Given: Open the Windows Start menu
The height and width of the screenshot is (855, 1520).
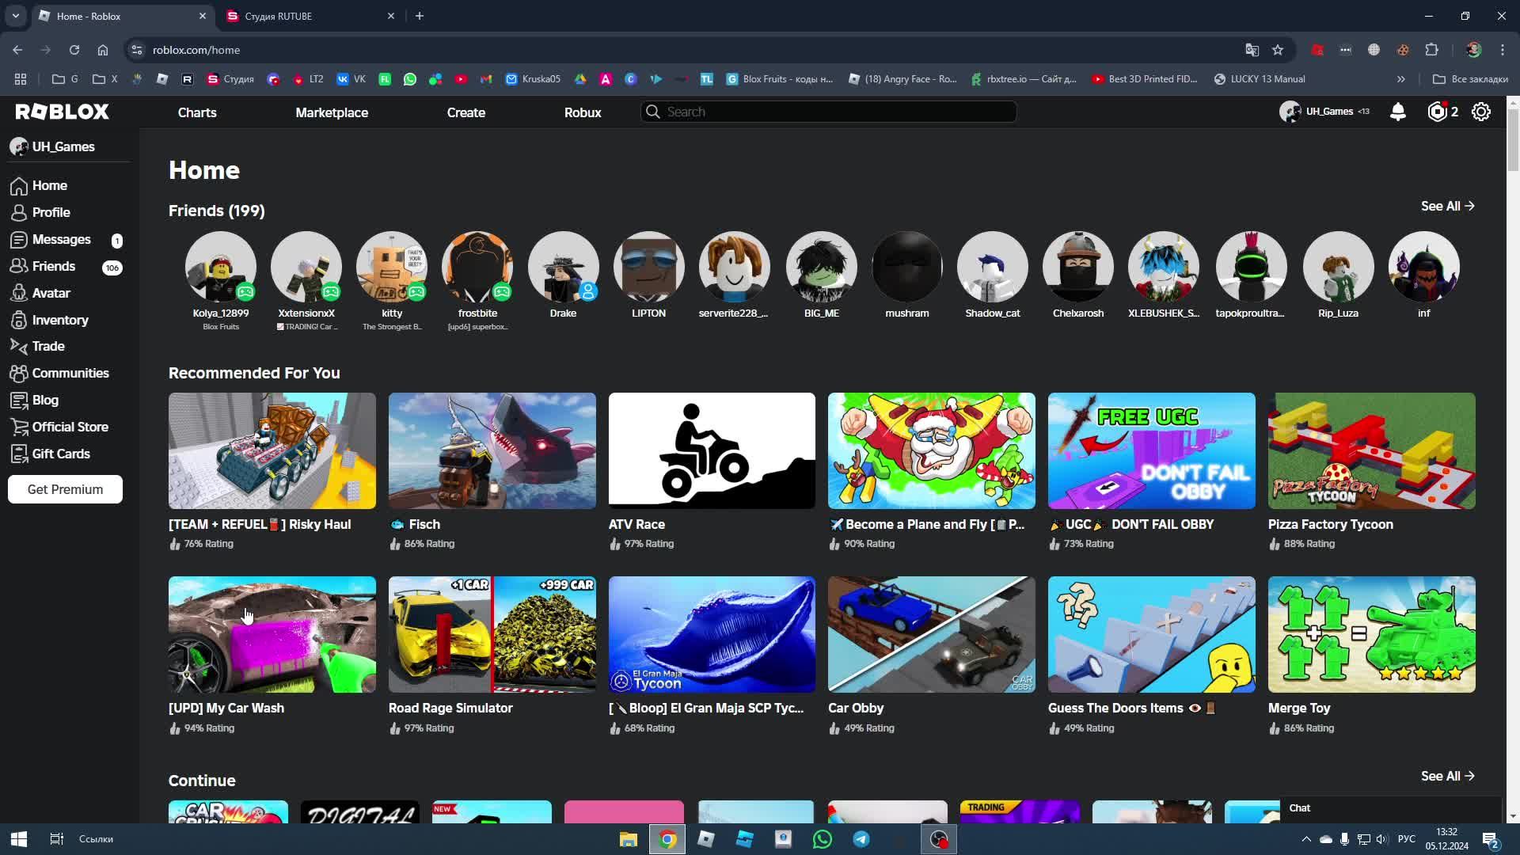Looking at the screenshot, I should pyautogui.click(x=19, y=839).
